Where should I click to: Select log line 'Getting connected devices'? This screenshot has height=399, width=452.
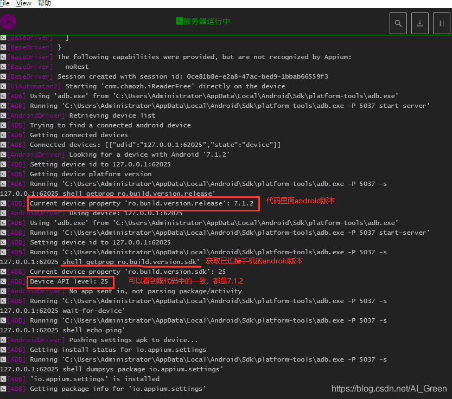pos(79,135)
